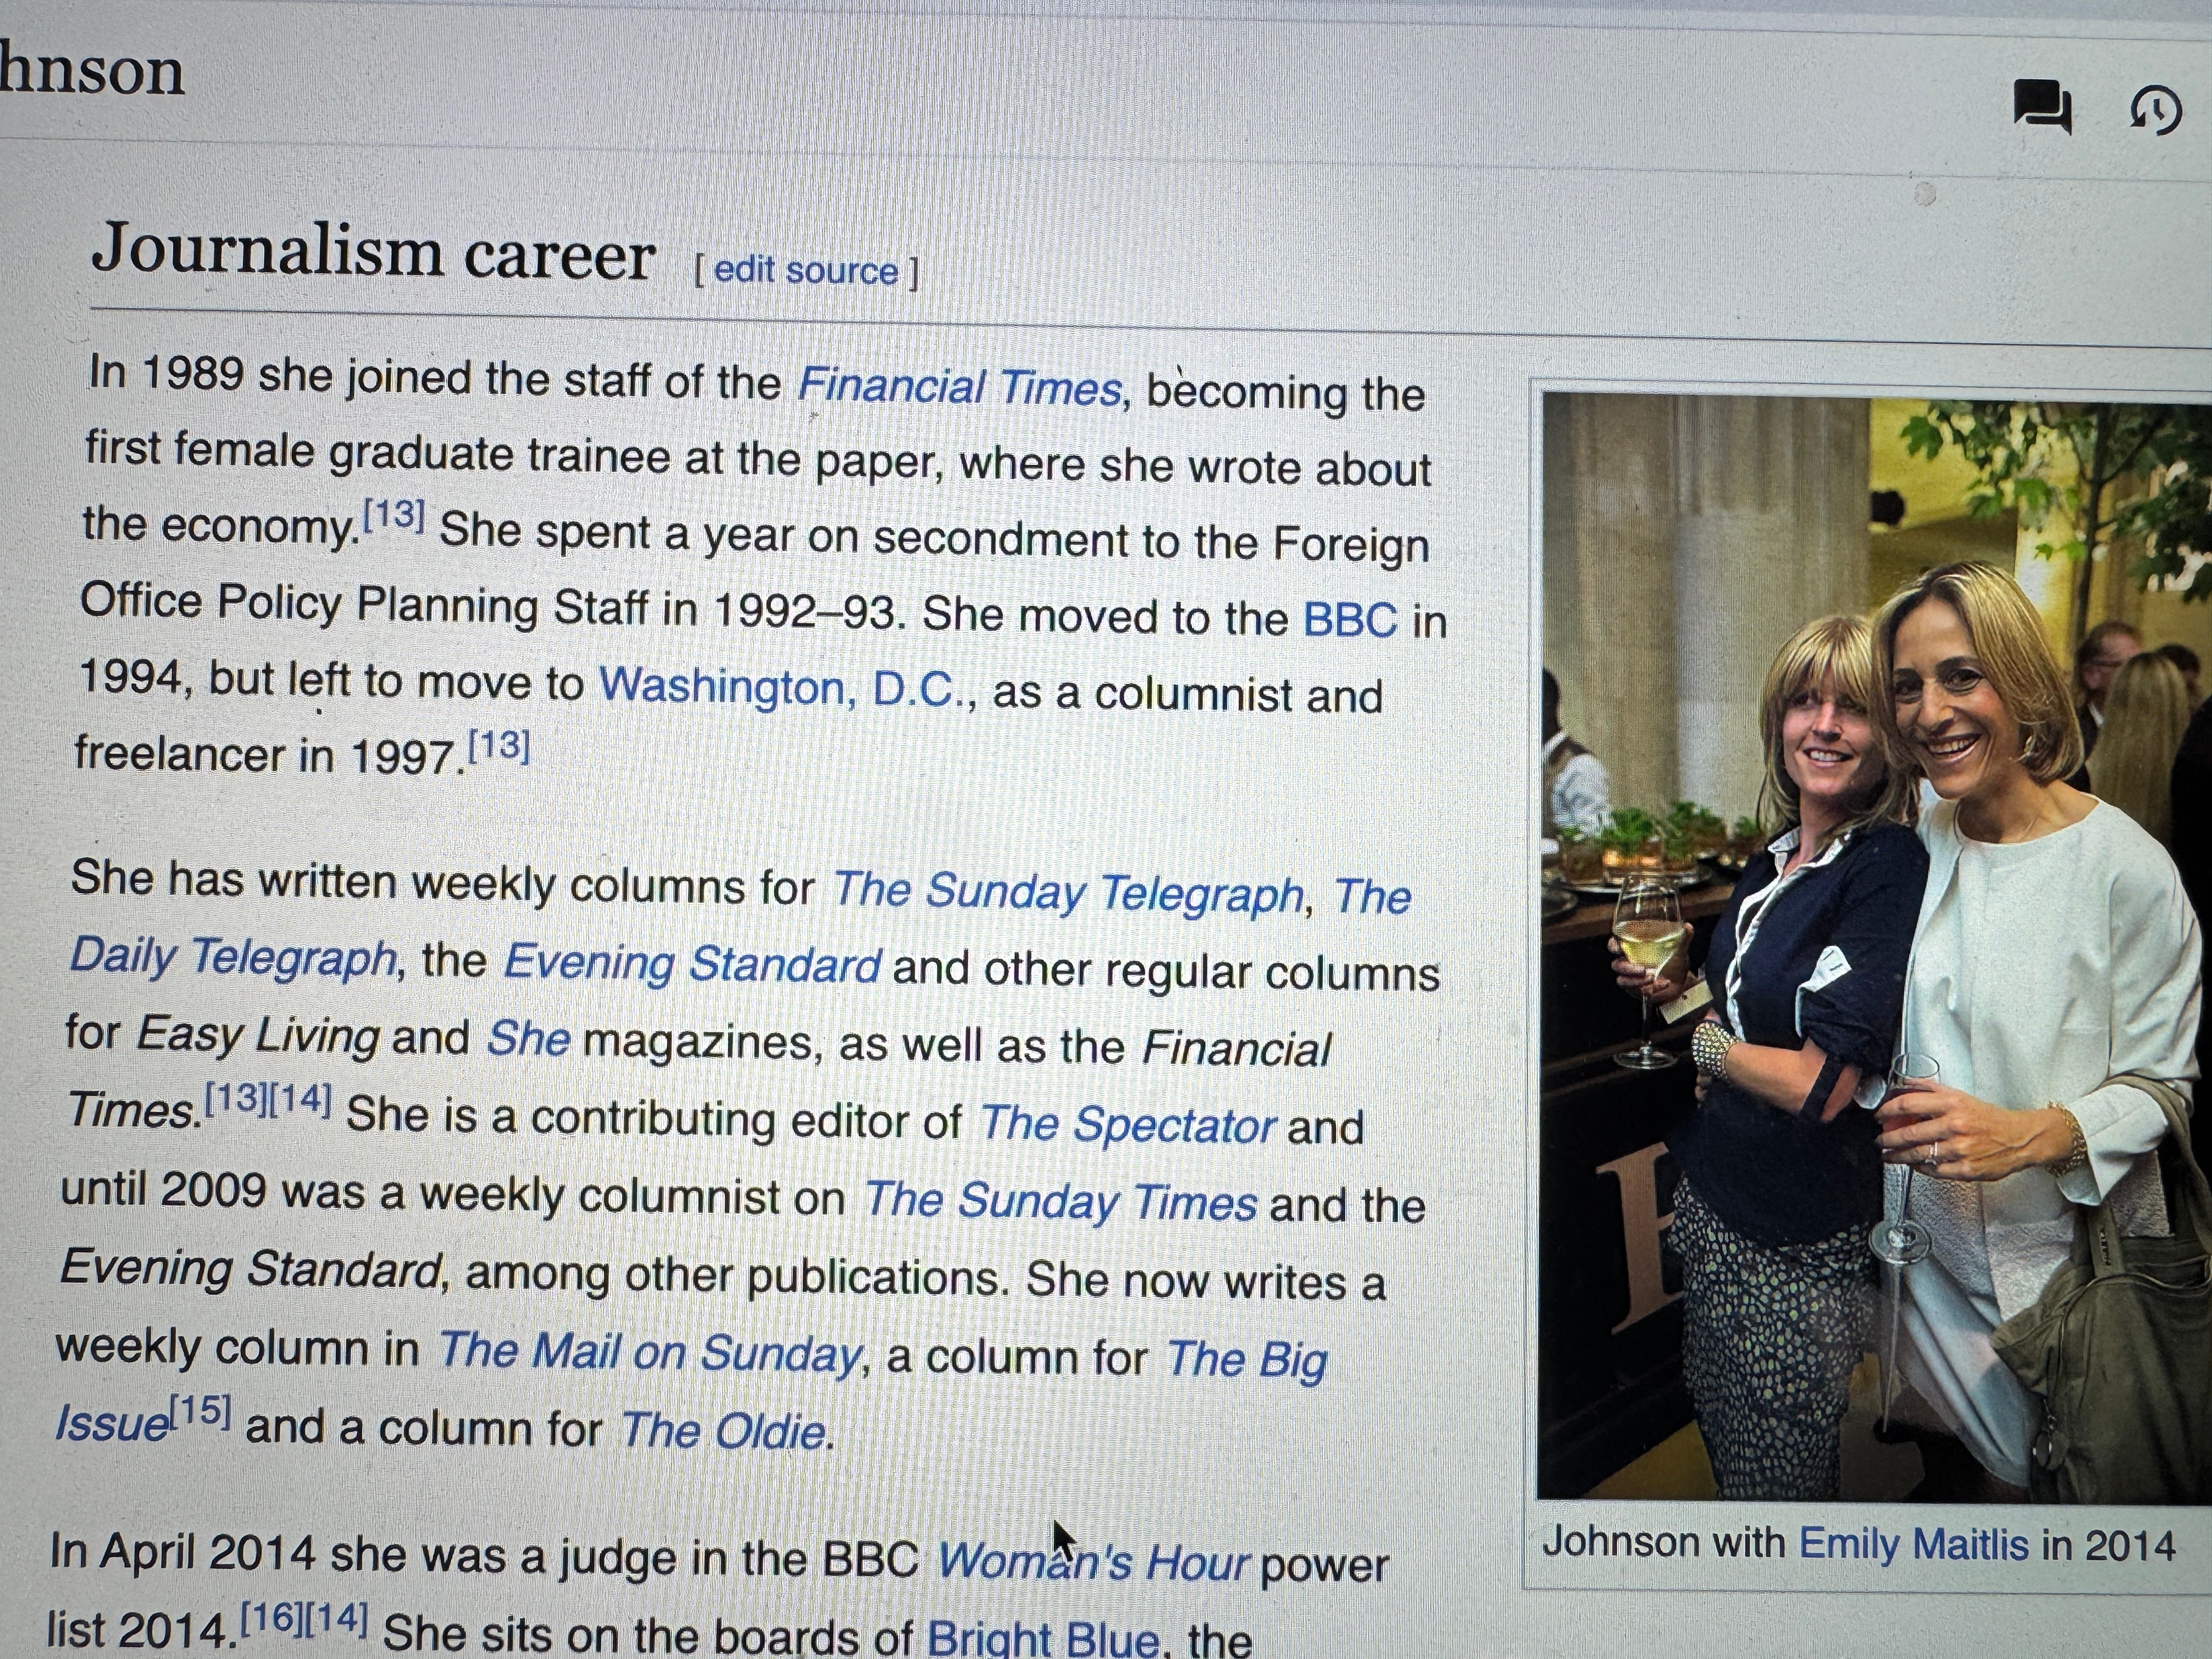Viewport: 2212px width, 1659px height.
Task: Open the Financial Times link
Action: pos(959,387)
